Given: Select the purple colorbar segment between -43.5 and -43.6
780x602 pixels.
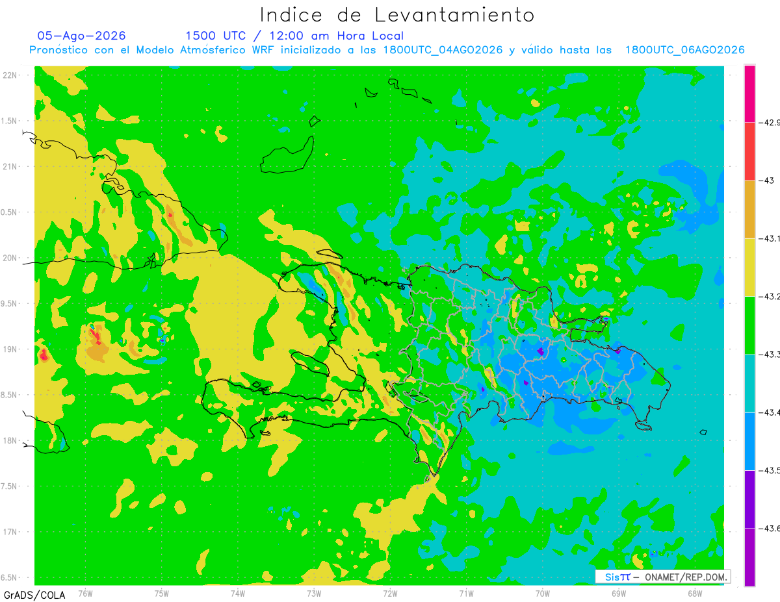Looking at the screenshot, I should click(x=749, y=499).
